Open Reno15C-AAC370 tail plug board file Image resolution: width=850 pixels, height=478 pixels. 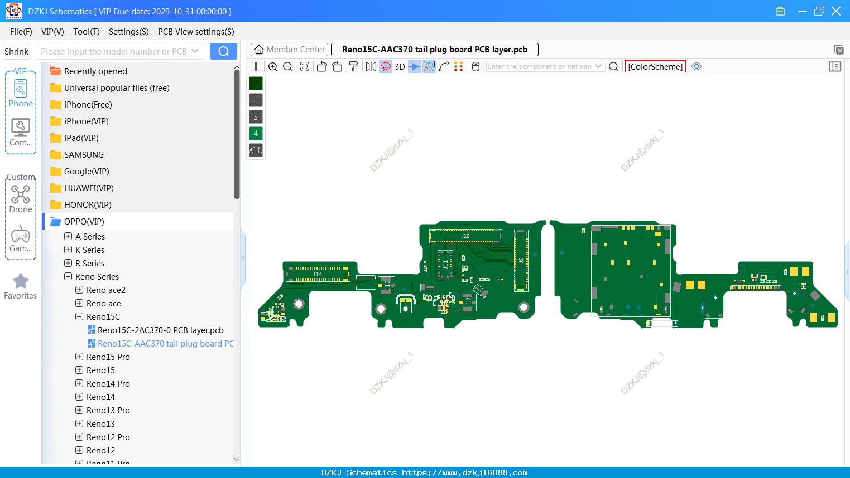tap(161, 344)
